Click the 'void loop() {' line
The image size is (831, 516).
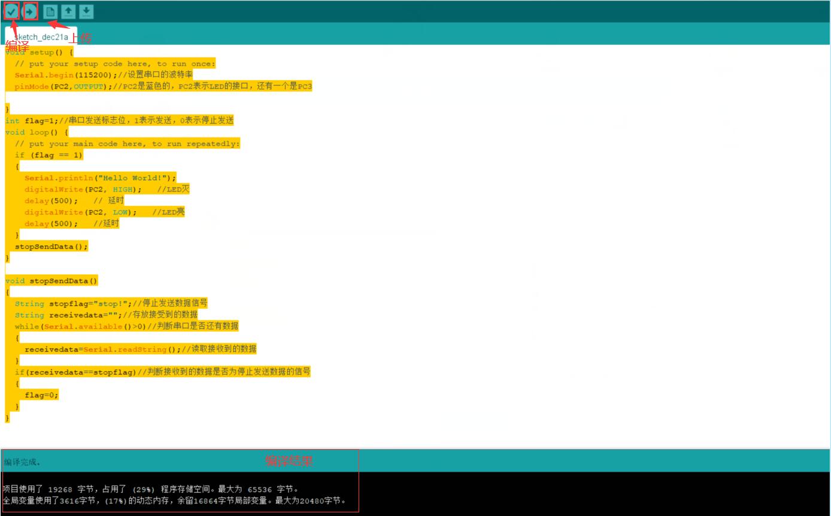click(x=37, y=132)
